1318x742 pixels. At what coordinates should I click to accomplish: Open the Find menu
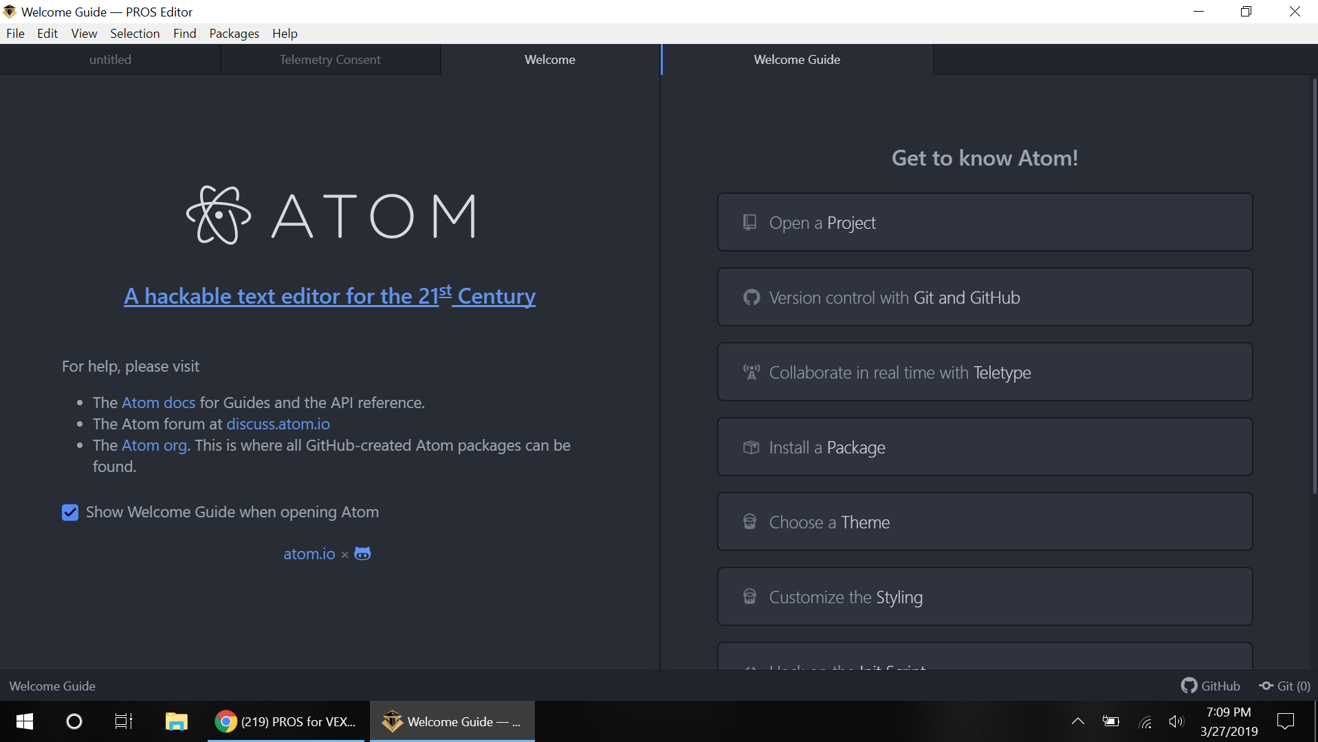(x=184, y=33)
